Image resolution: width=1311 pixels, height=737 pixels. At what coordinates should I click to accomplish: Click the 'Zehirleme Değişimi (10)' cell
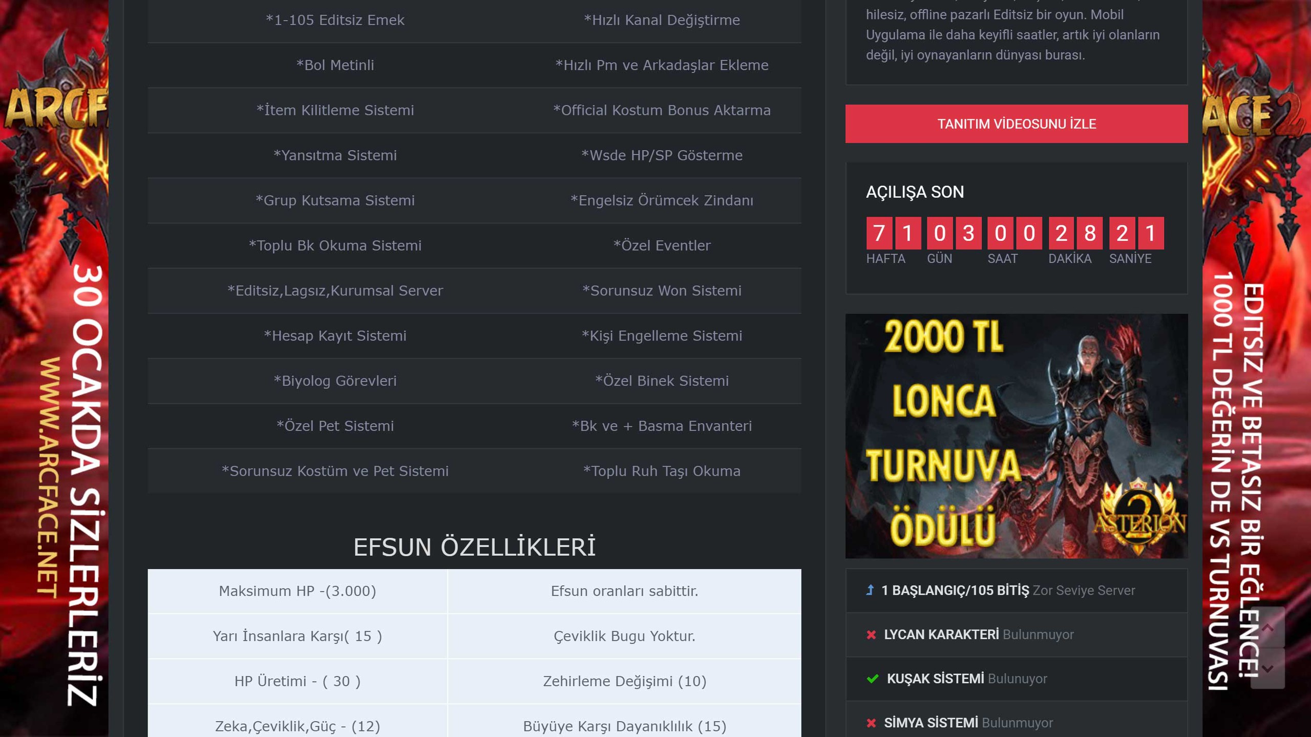point(625,681)
